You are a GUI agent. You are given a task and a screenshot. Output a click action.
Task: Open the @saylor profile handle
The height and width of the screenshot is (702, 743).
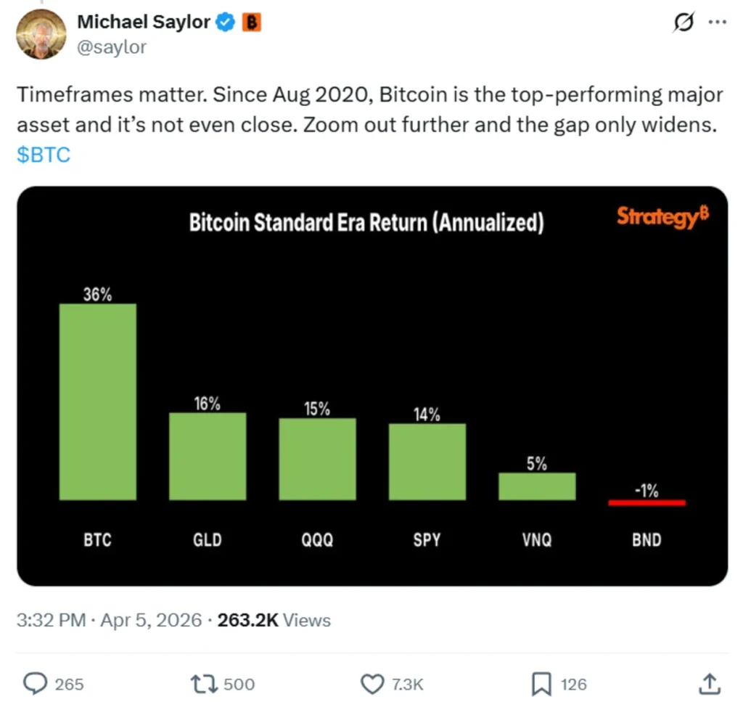pos(112,47)
